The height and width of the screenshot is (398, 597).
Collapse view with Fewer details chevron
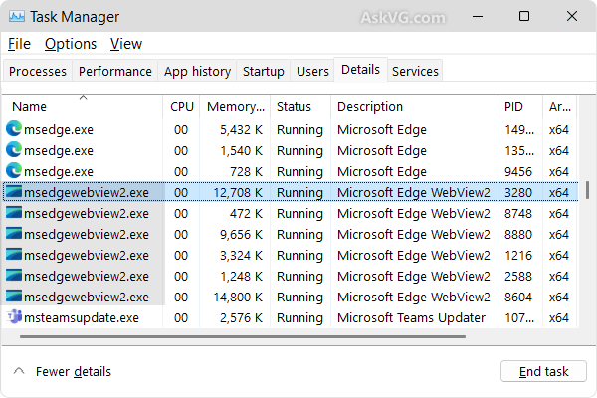click(19, 371)
